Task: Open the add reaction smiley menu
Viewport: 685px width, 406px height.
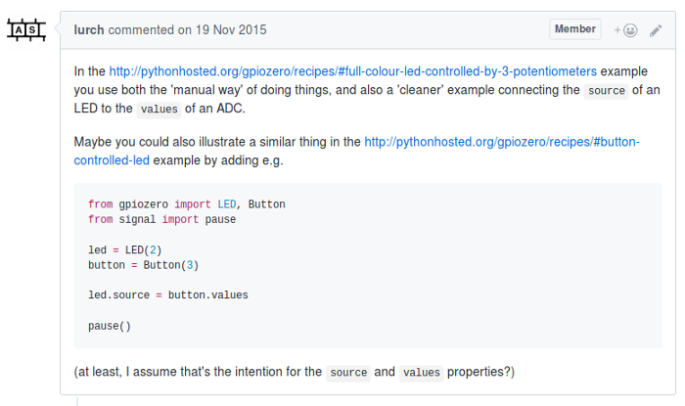Action: click(x=625, y=30)
